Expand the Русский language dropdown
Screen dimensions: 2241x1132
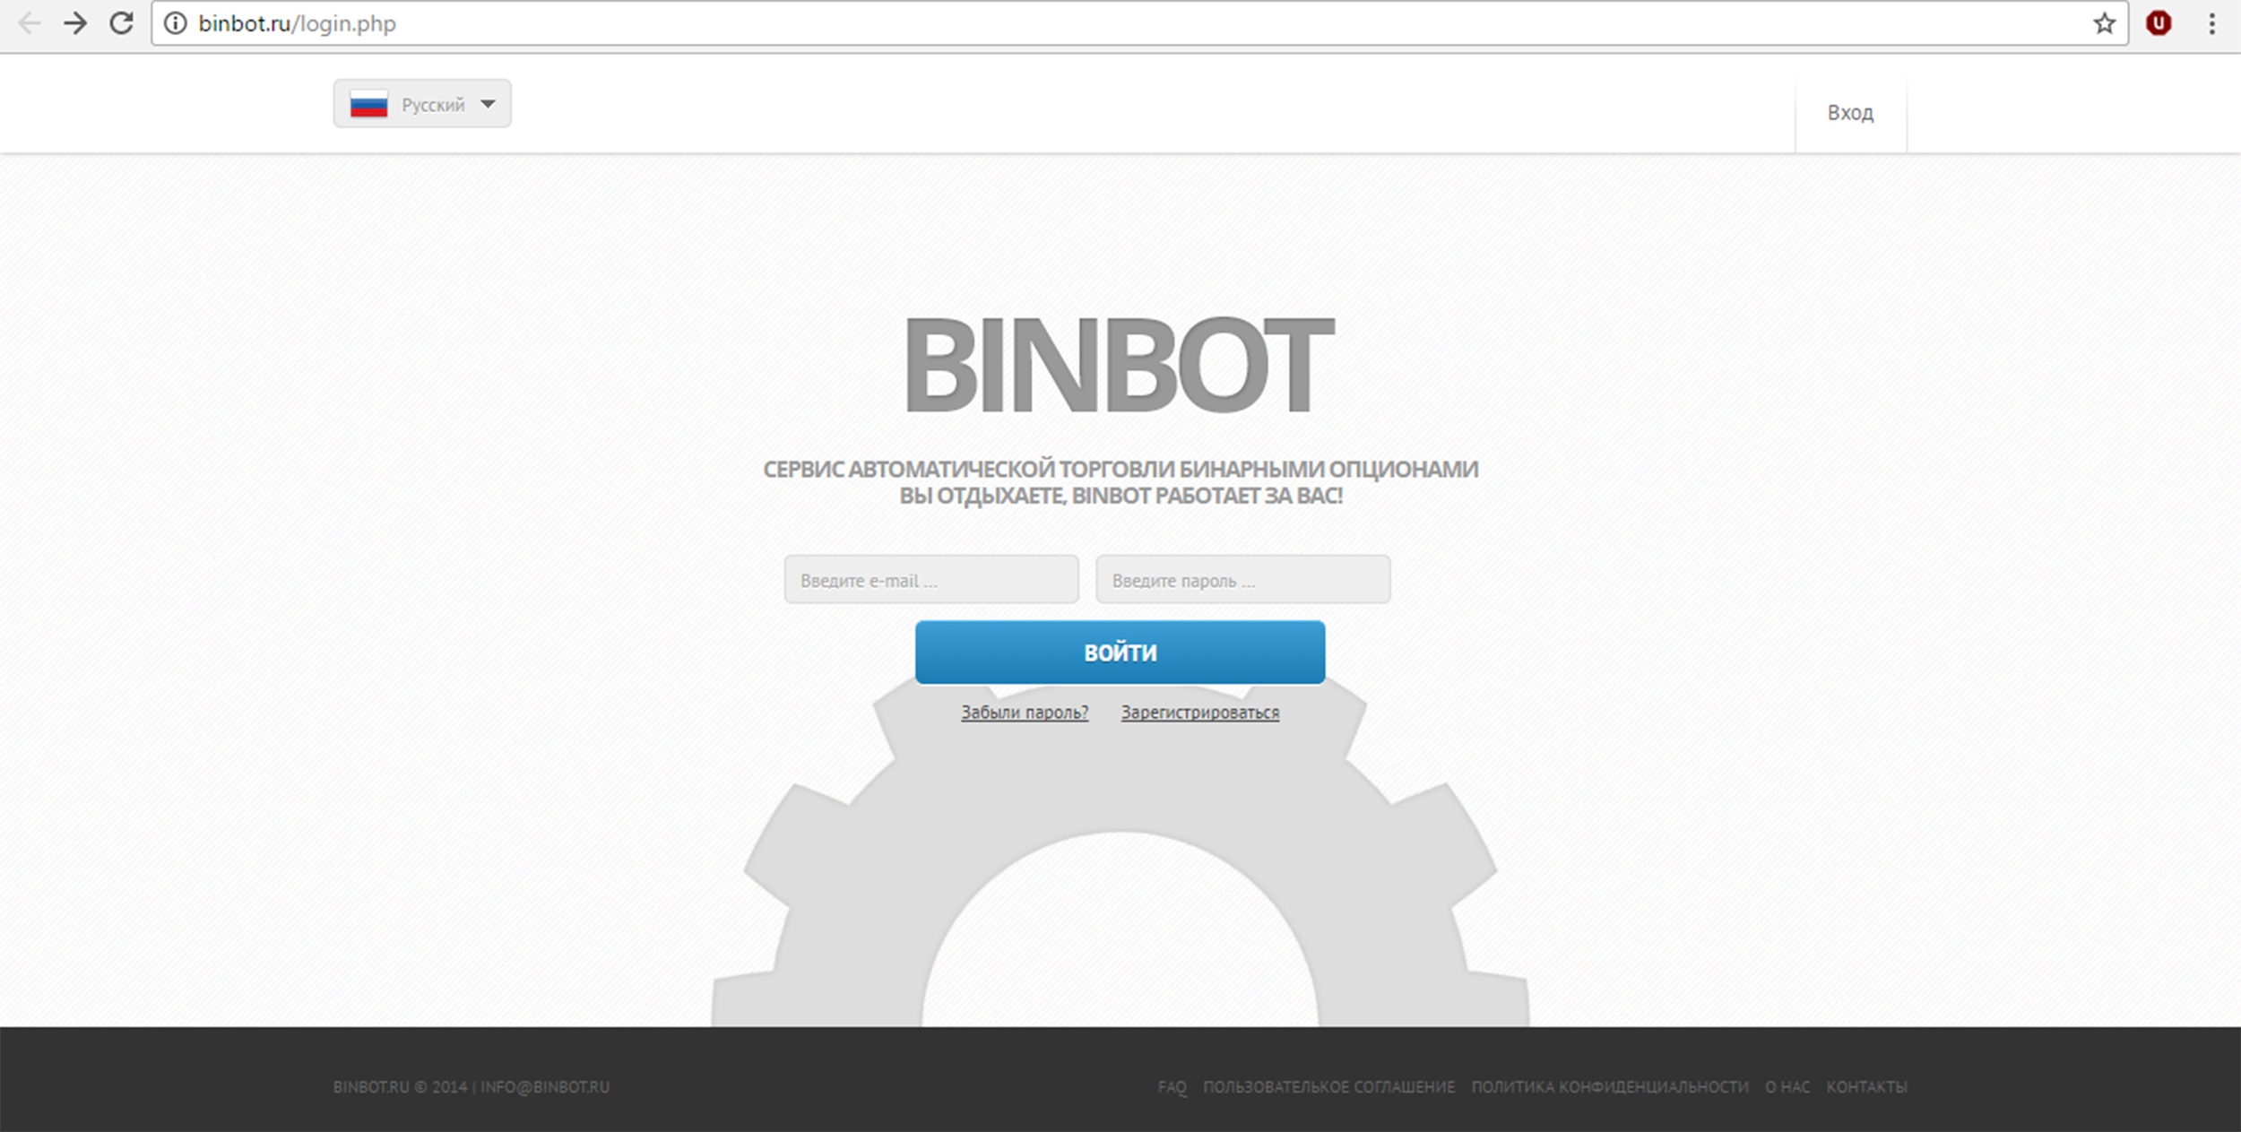point(422,104)
